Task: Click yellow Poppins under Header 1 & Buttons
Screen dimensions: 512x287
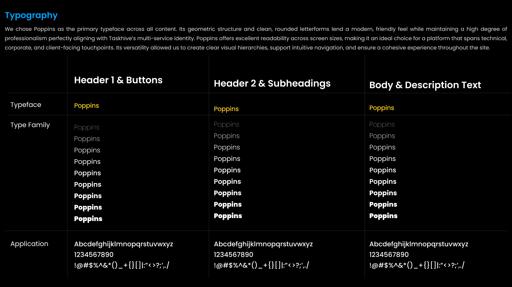Action: 86,106
